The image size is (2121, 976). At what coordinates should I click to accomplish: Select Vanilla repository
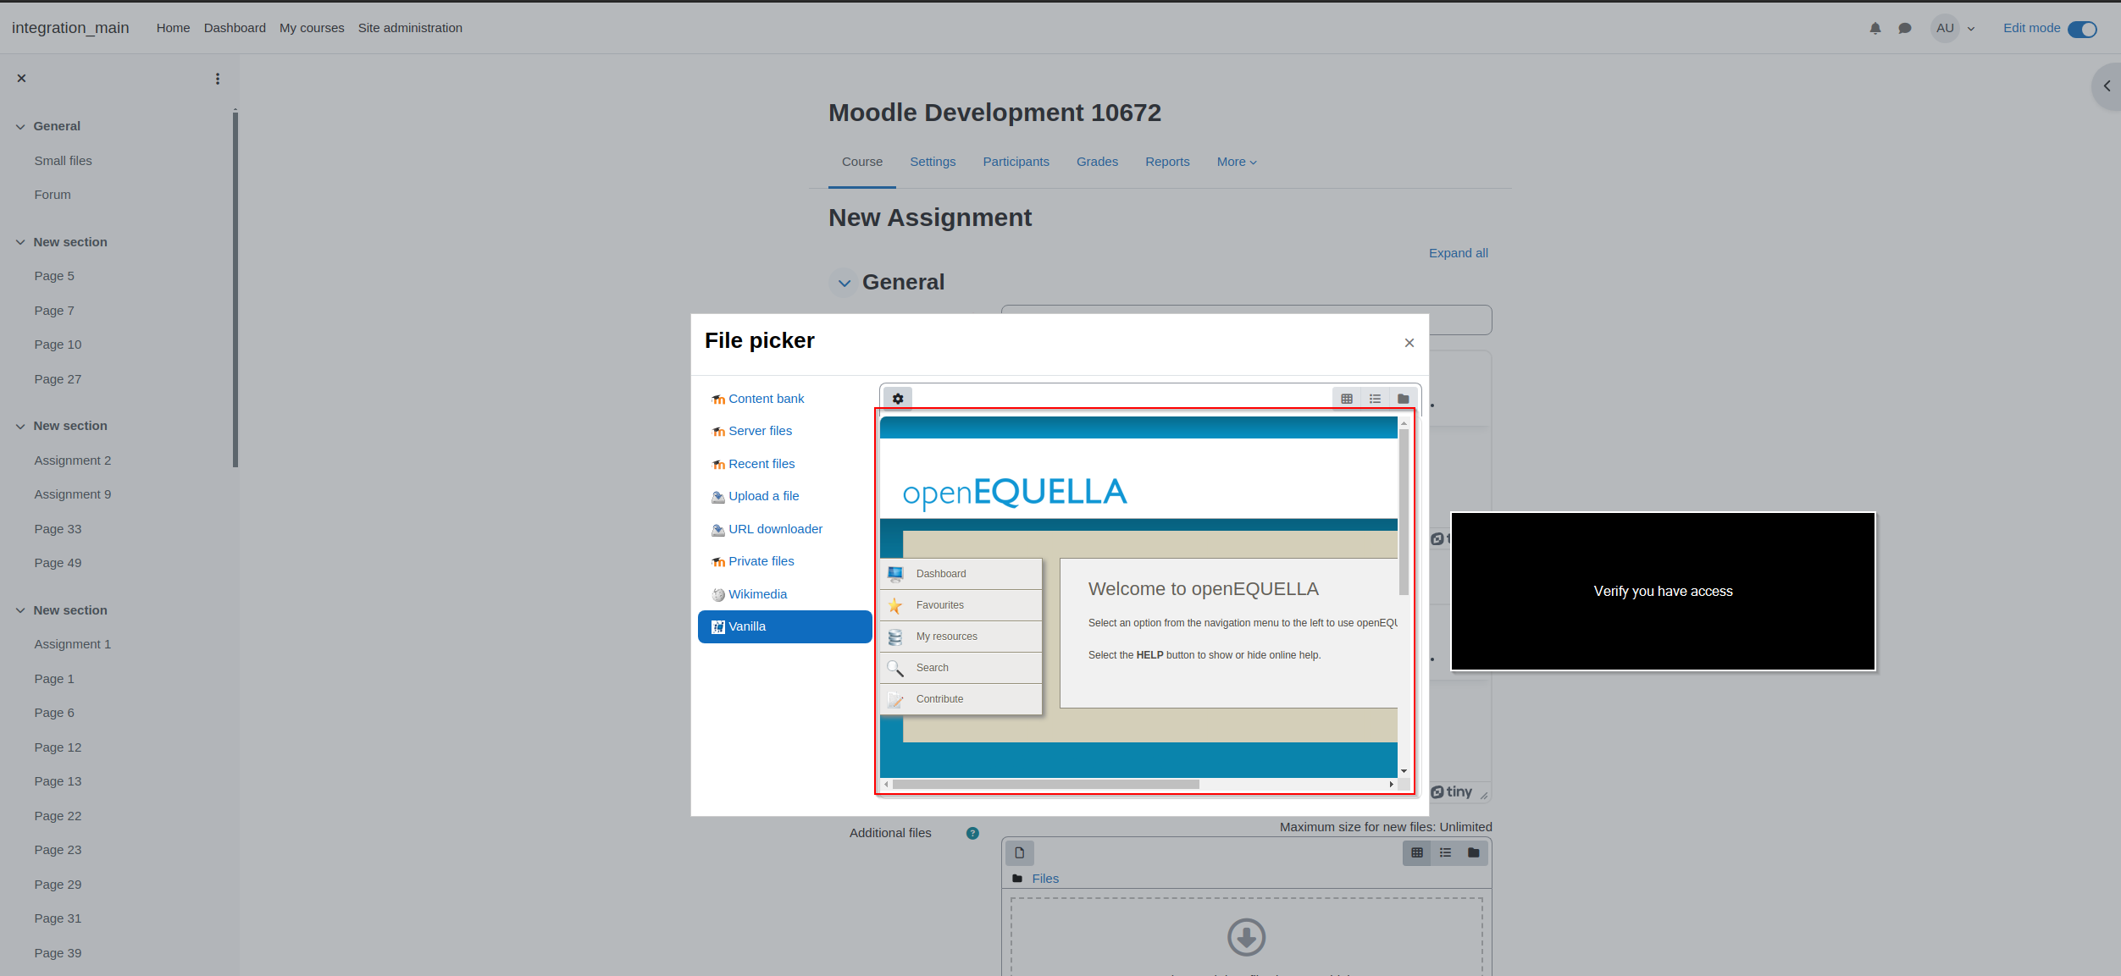(x=784, y=626)
